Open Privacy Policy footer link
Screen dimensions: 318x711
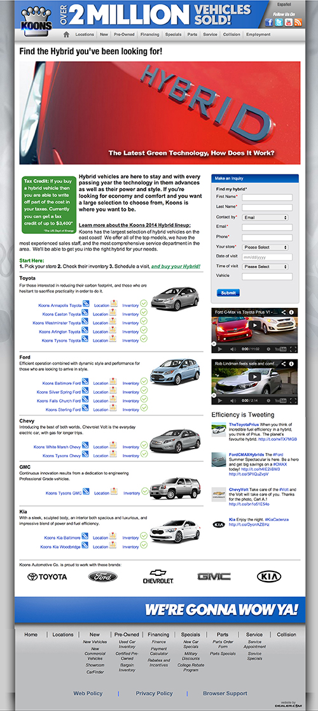tap(155, 693)
